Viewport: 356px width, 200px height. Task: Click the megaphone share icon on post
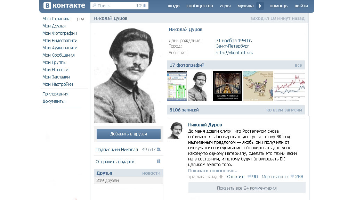tap(249, 177)
